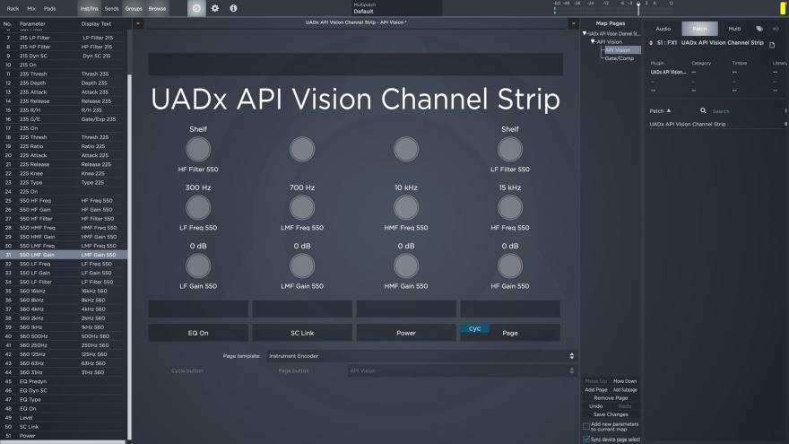789x444 pixels.
Task: Open the Page template dropdown
Action: click(x=414, y=356)
